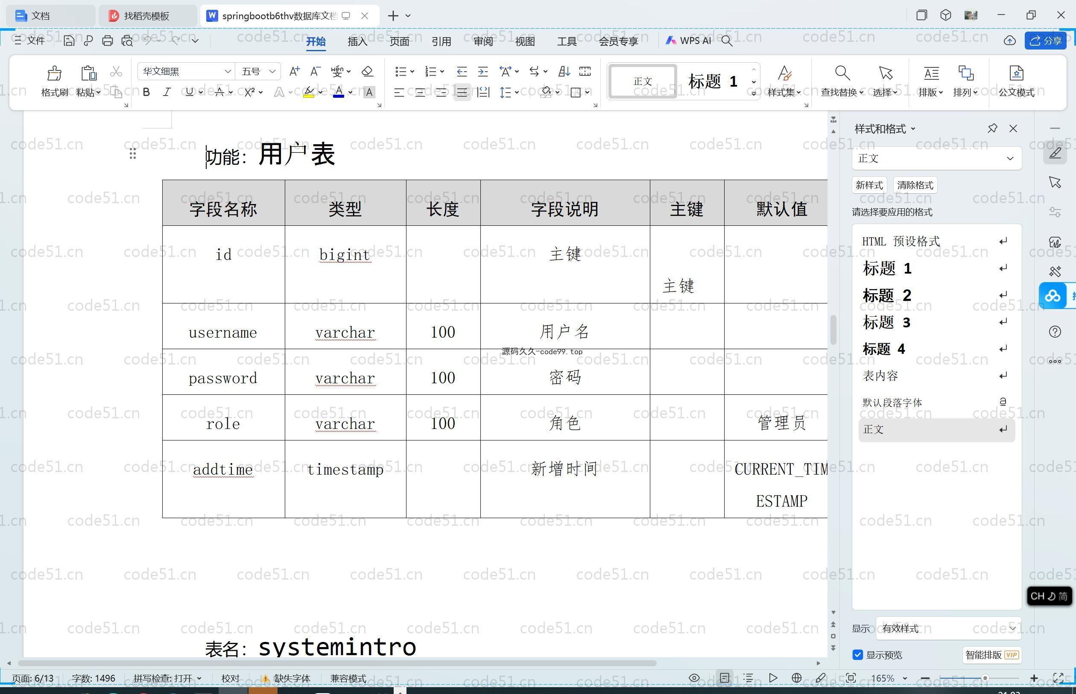Screen dimensions: 1076x694
Task: Open the 正文 style combo box in side panel
Action: (936, 158)
